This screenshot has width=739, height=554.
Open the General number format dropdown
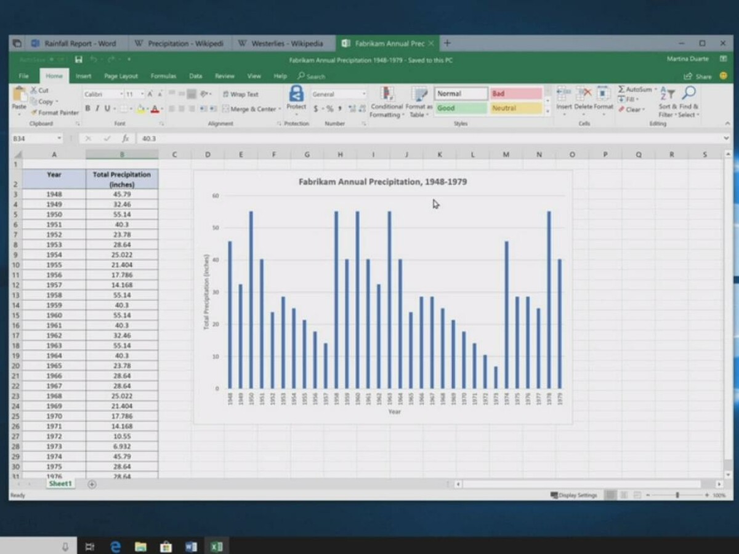click(363, 94)
